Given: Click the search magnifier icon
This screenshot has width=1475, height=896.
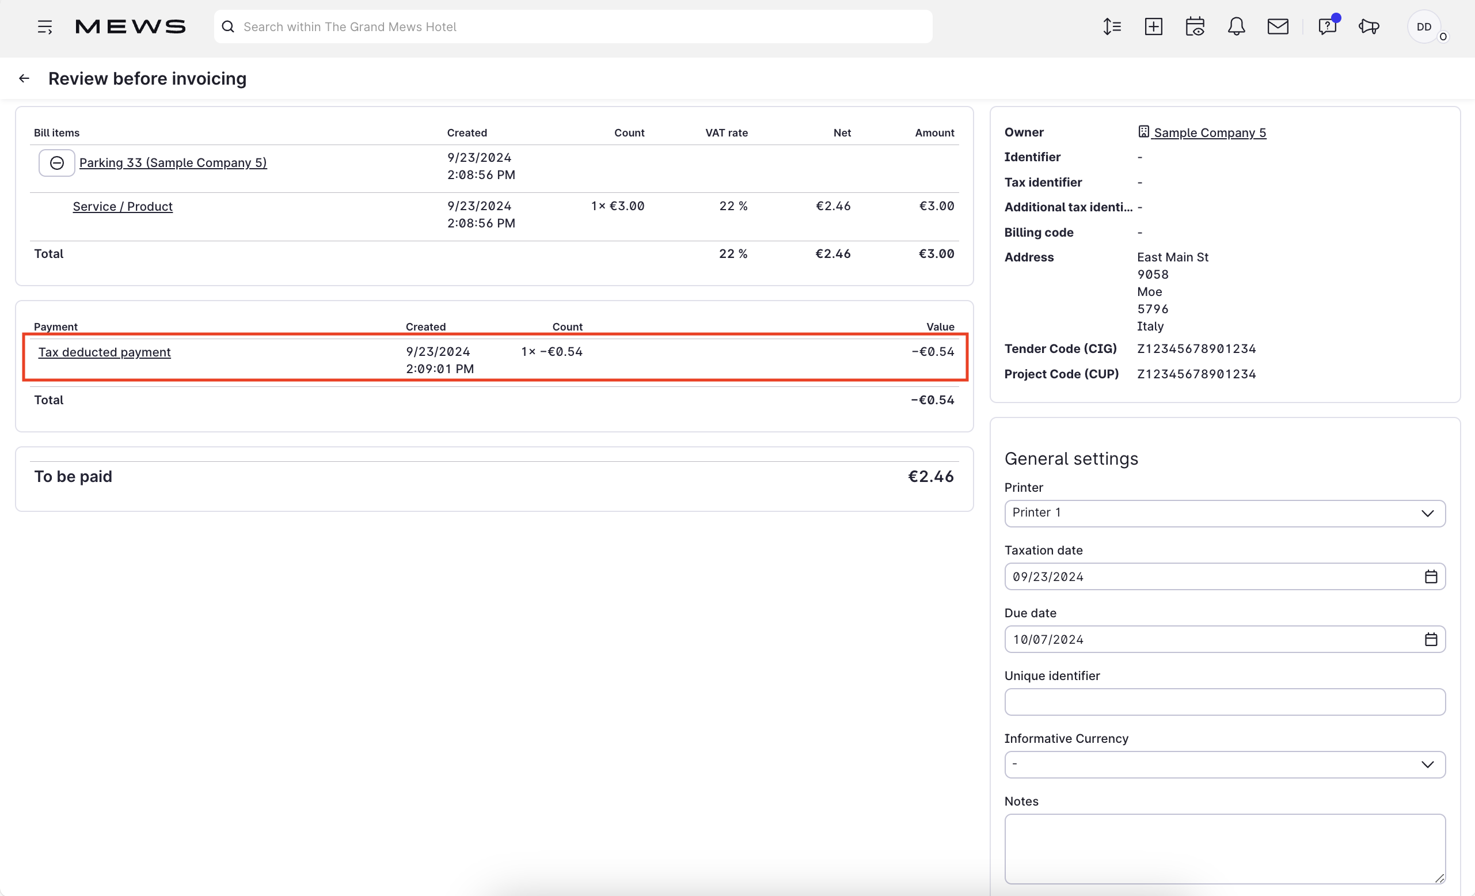Looking at the screenshot, I should pos(228,27).
